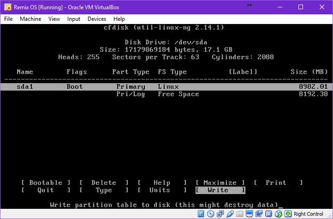
Task: Click the keyboard capture green arrow icon
Action: point(288,214)
